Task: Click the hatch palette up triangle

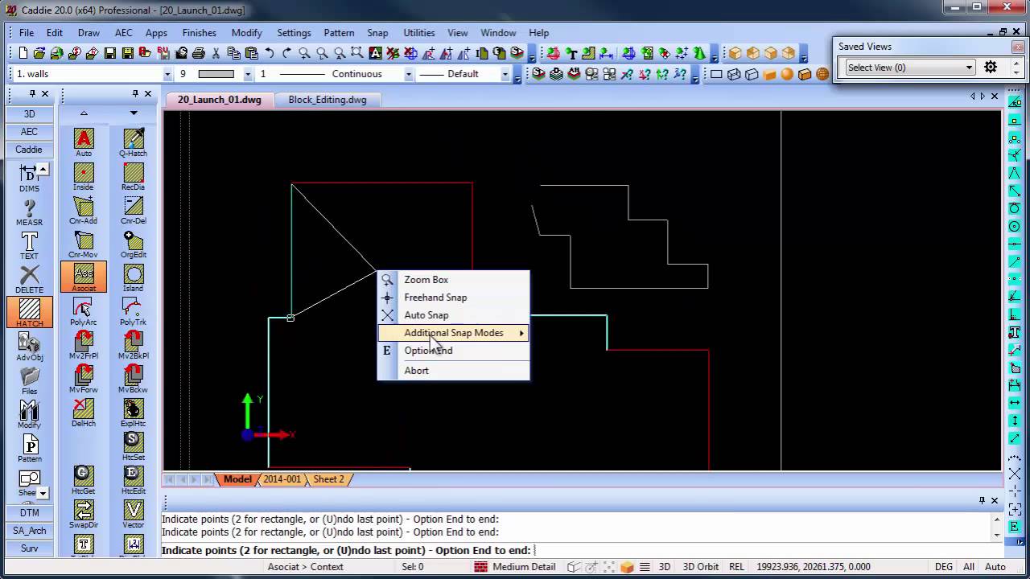Action: click(84, 113)
